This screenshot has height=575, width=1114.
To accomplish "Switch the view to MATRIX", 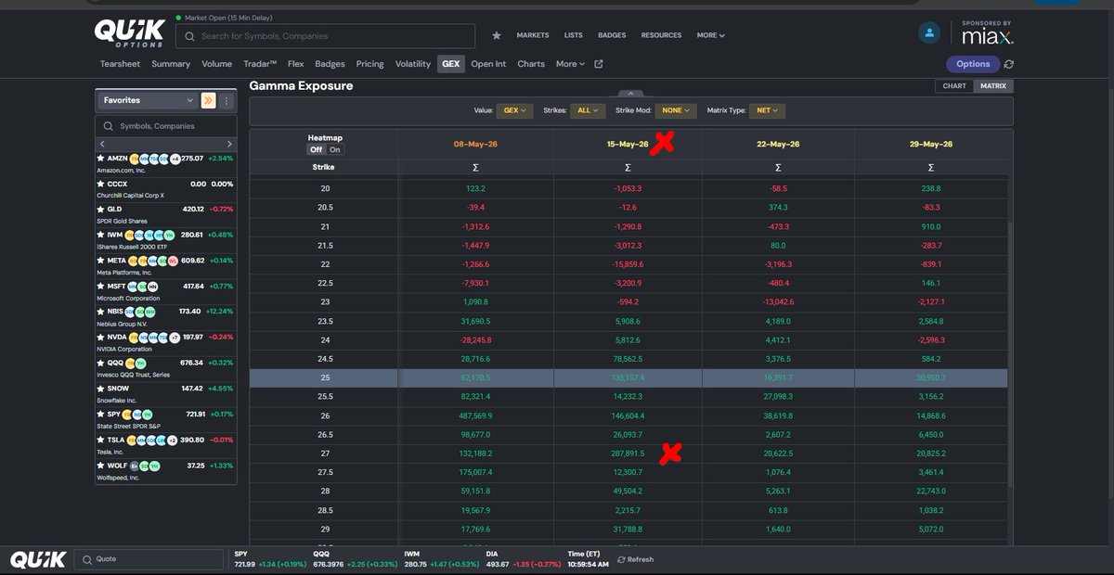I will point(993,86).
